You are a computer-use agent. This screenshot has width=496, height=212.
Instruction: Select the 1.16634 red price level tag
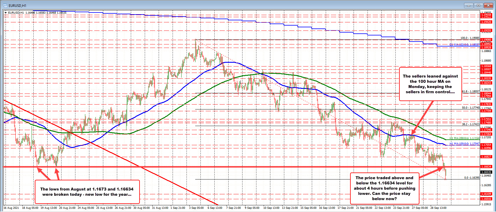click(x=486, y=167)
